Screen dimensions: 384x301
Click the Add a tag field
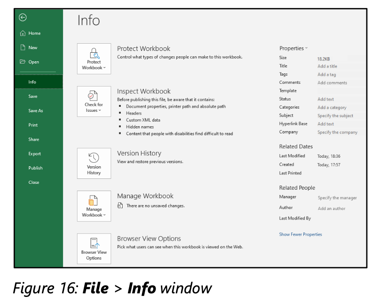[326, 75]
